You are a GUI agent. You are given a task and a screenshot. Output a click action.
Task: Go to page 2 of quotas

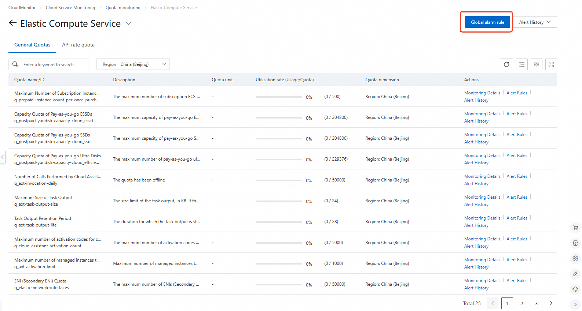[522, 303]
